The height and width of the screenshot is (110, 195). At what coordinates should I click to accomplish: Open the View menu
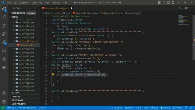point(34,3)
